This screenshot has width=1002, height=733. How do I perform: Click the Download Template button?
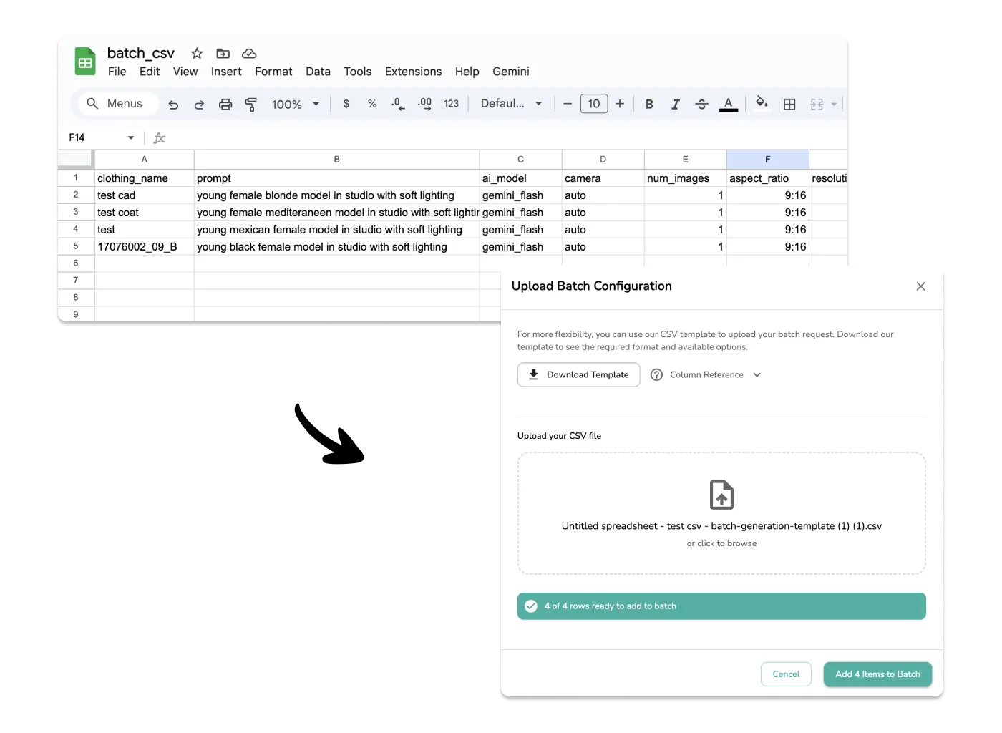coord(578,374)
